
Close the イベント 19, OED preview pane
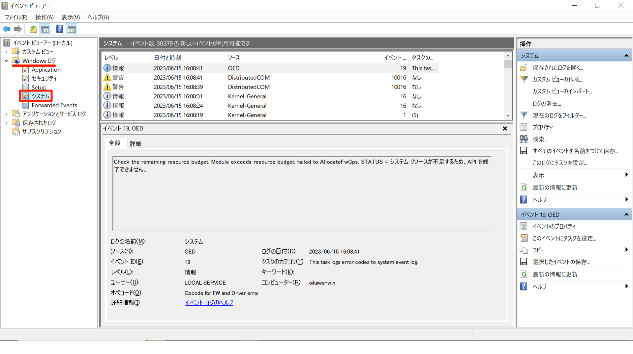pos(505,129)
